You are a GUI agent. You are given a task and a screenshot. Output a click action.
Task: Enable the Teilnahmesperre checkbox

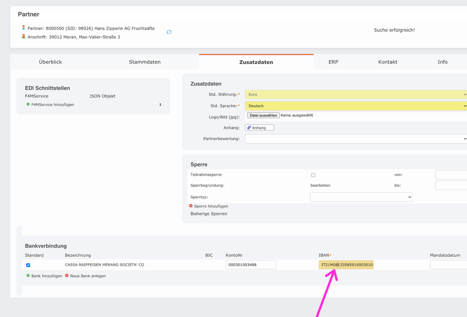[x=313, y=175]
